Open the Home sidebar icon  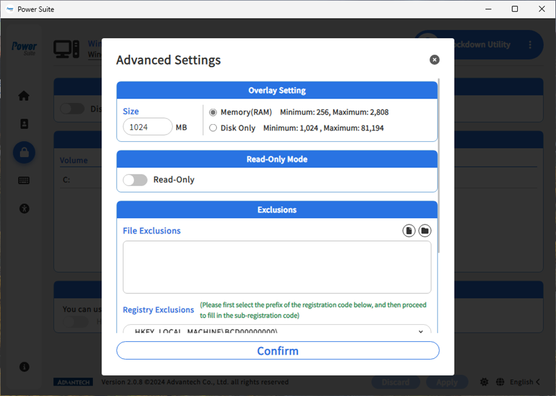click(x=24, y=96)
